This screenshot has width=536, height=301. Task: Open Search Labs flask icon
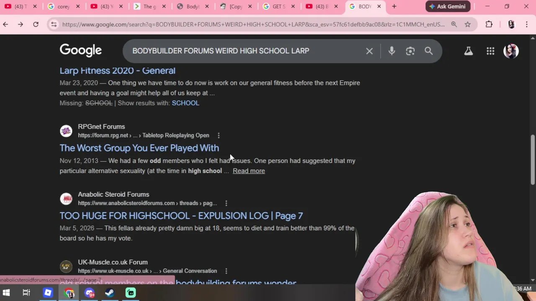(468, 51)
